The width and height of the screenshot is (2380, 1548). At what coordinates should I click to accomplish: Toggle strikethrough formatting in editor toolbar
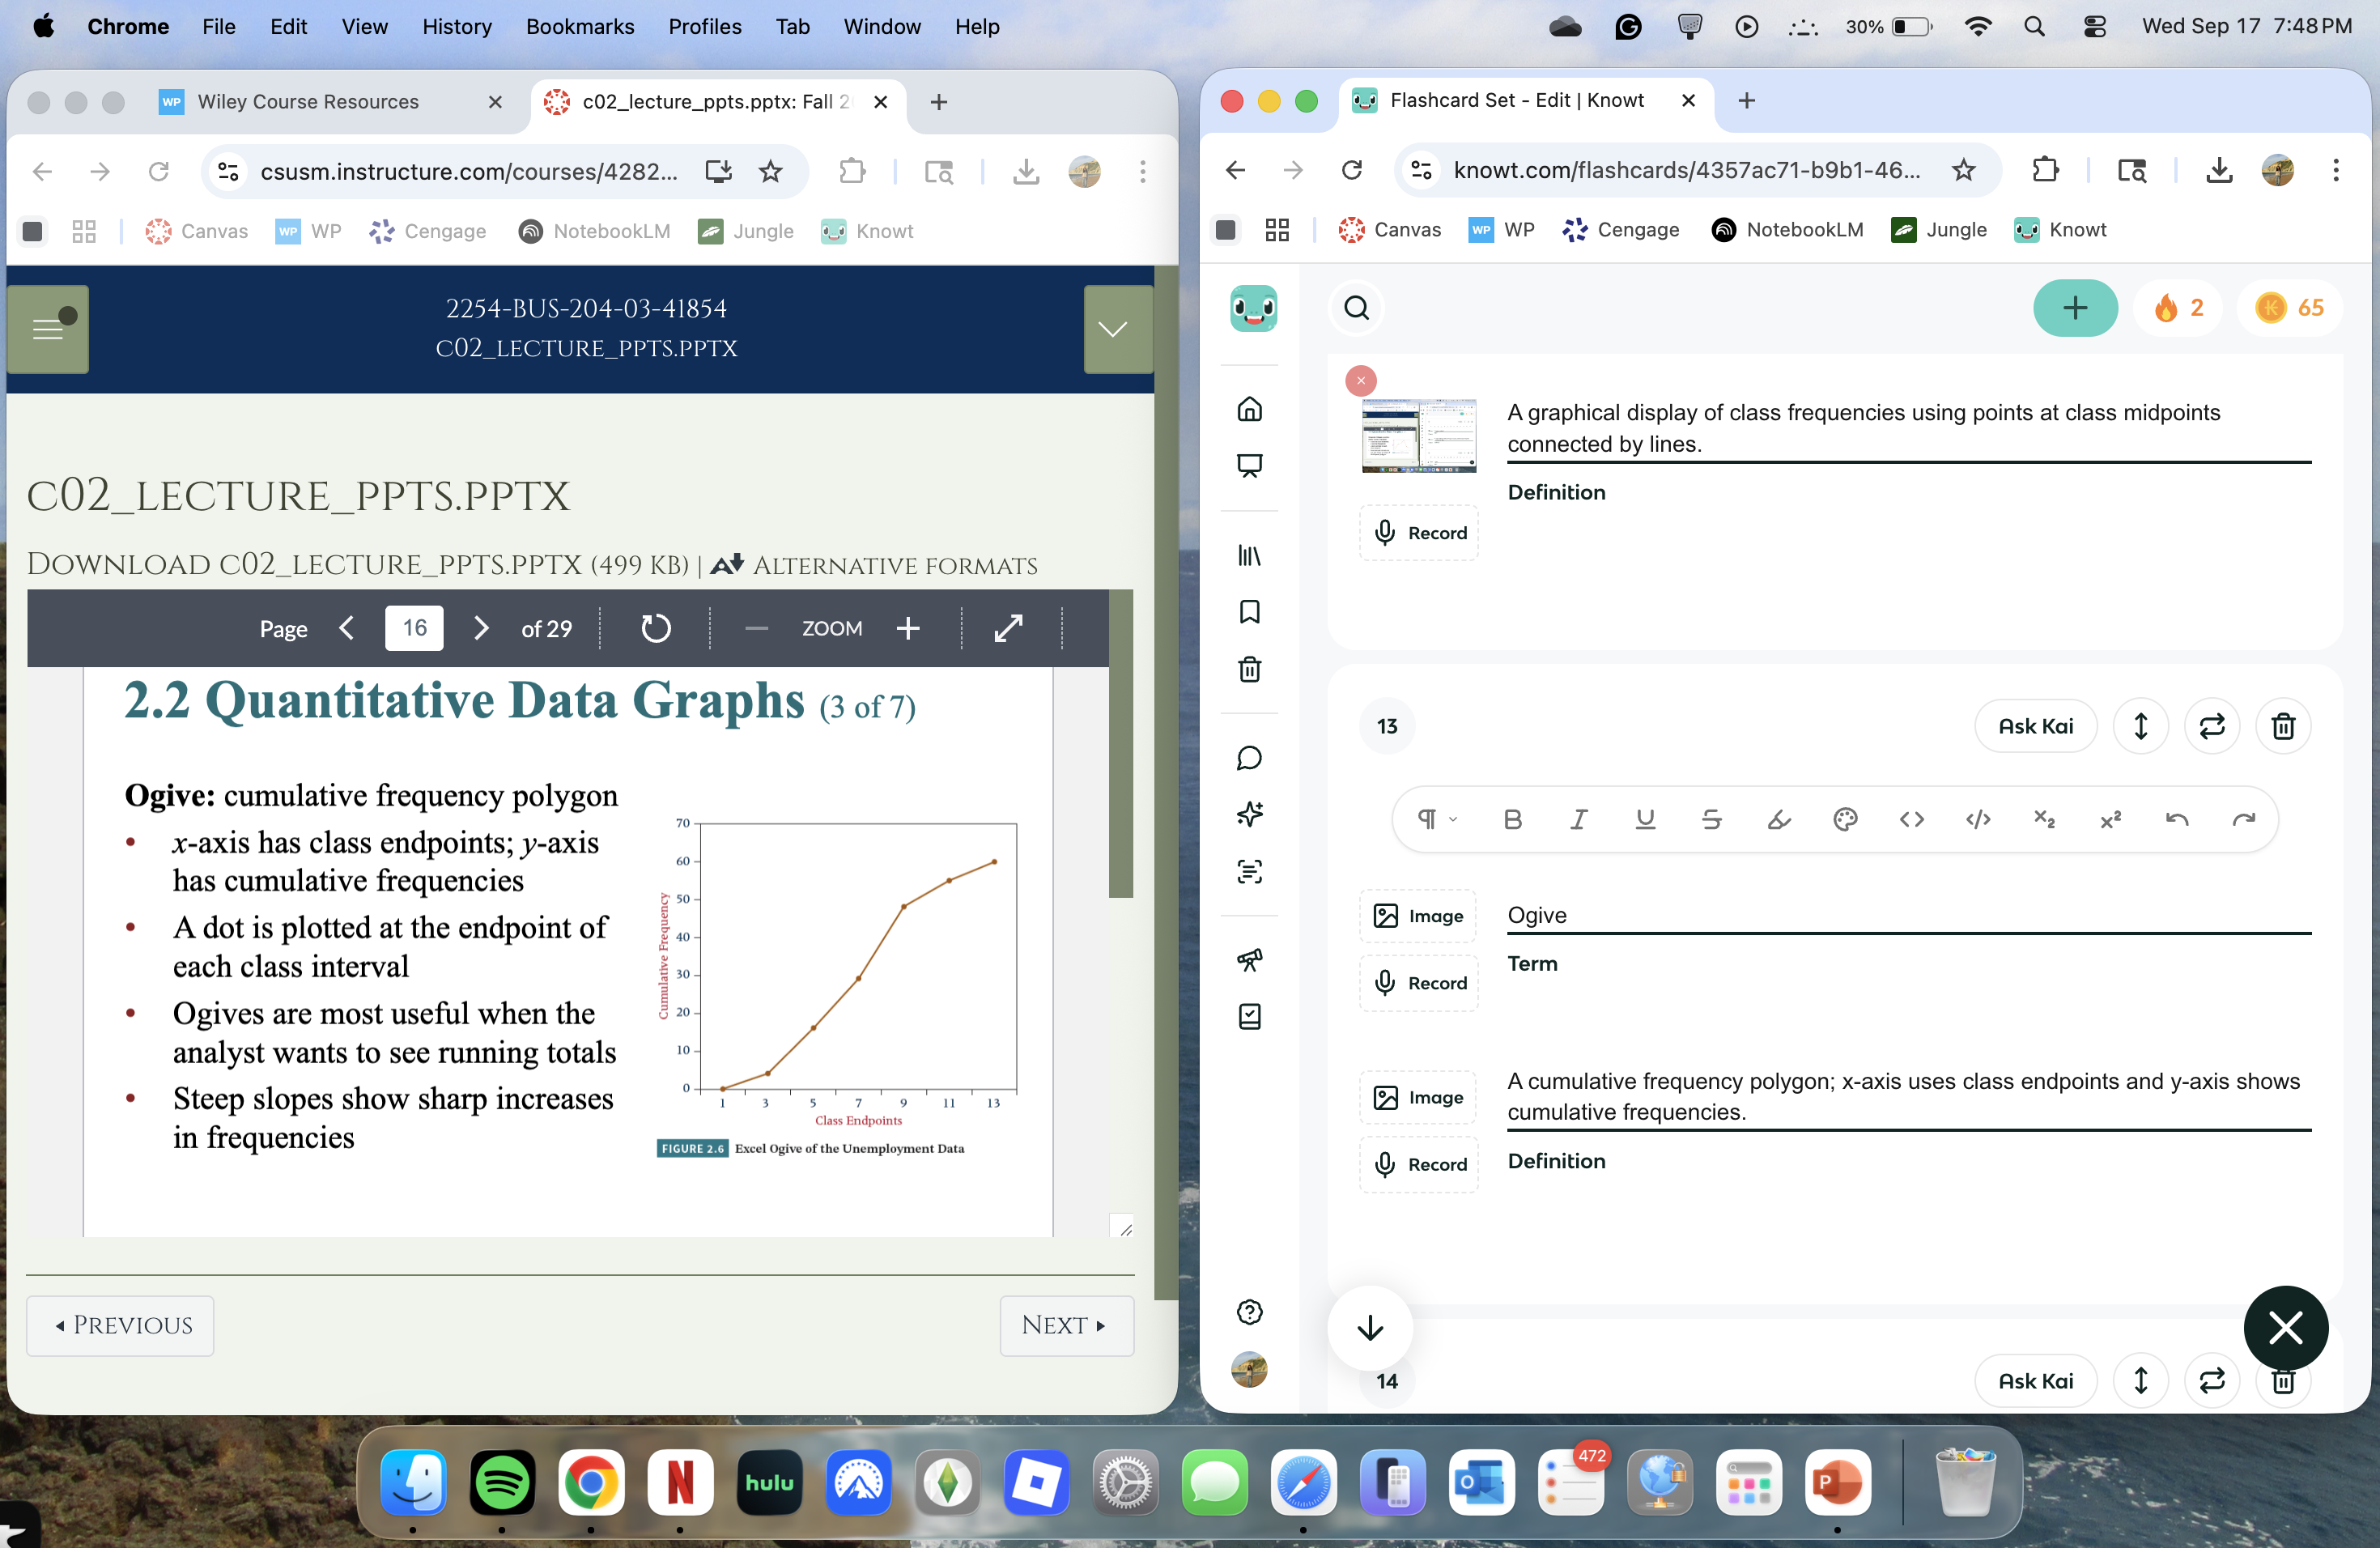point(1711,820)
